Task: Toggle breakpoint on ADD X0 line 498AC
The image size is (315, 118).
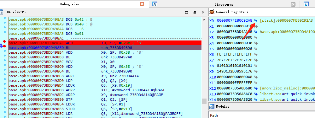Action: point(4,42)
